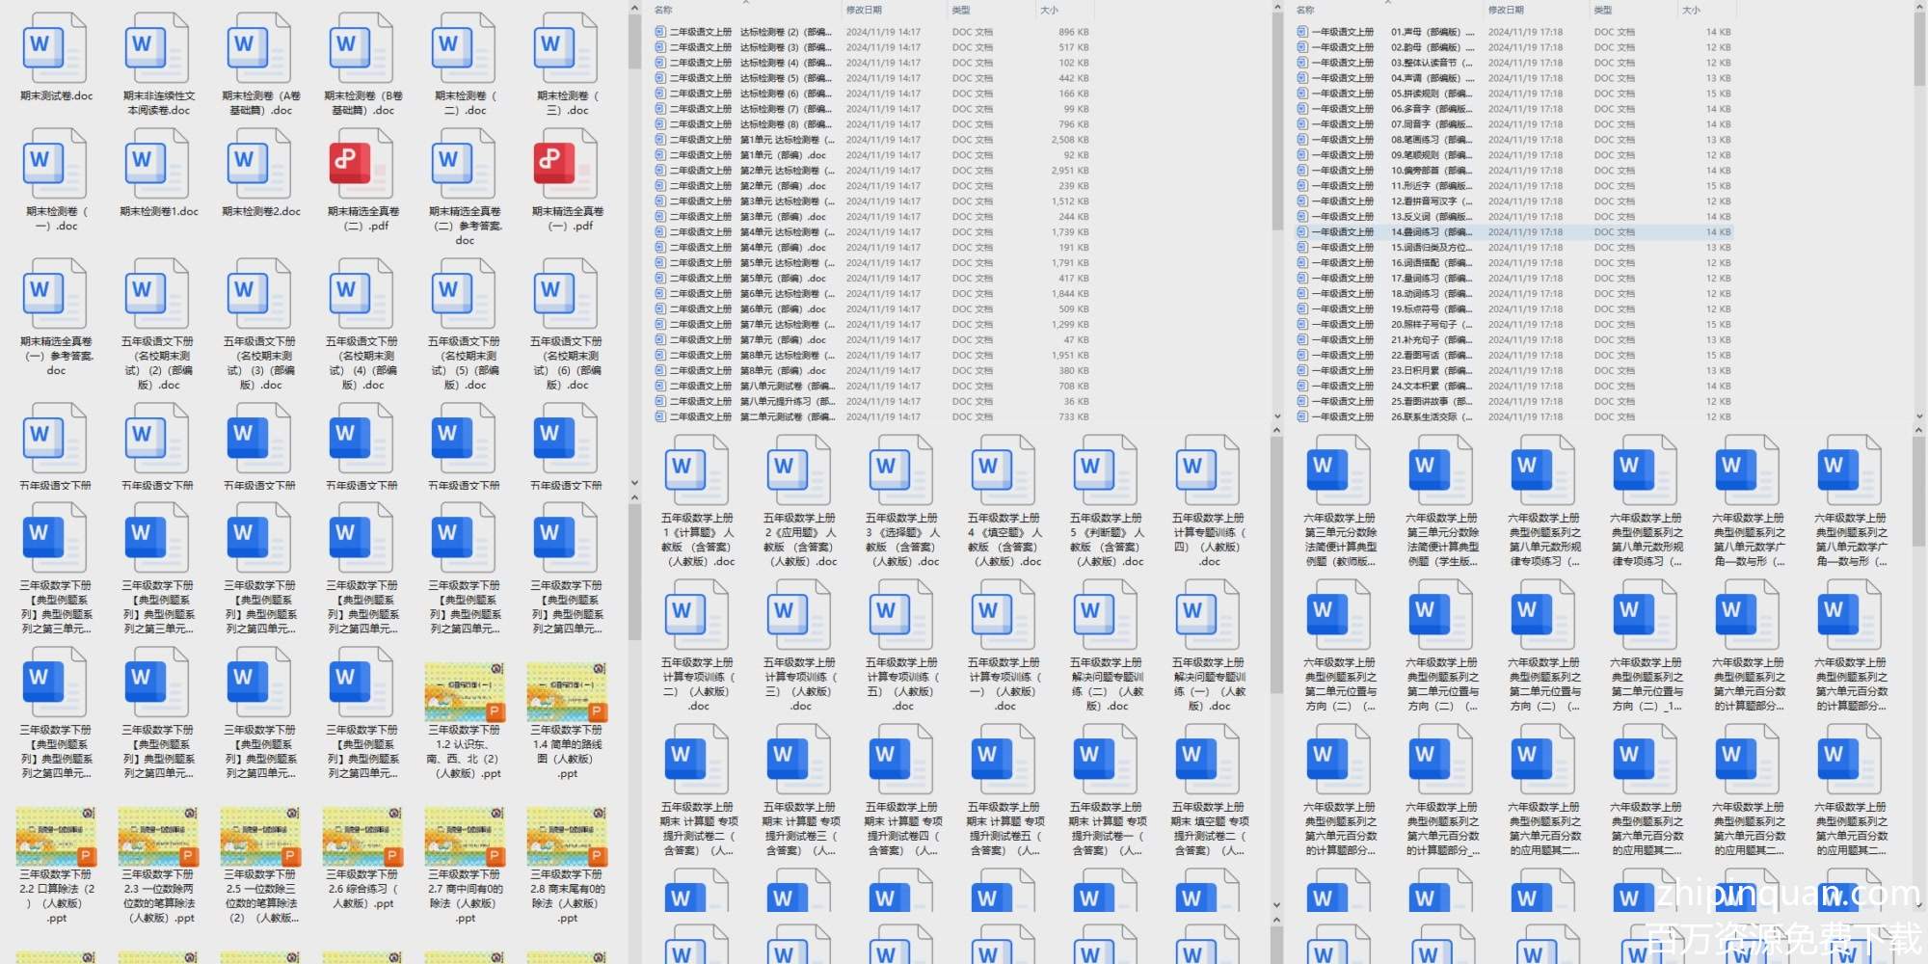Select the 期末检测卷2.doc document icon
This screenshot has height=964, width=1928.
click(x=260, y=165)
